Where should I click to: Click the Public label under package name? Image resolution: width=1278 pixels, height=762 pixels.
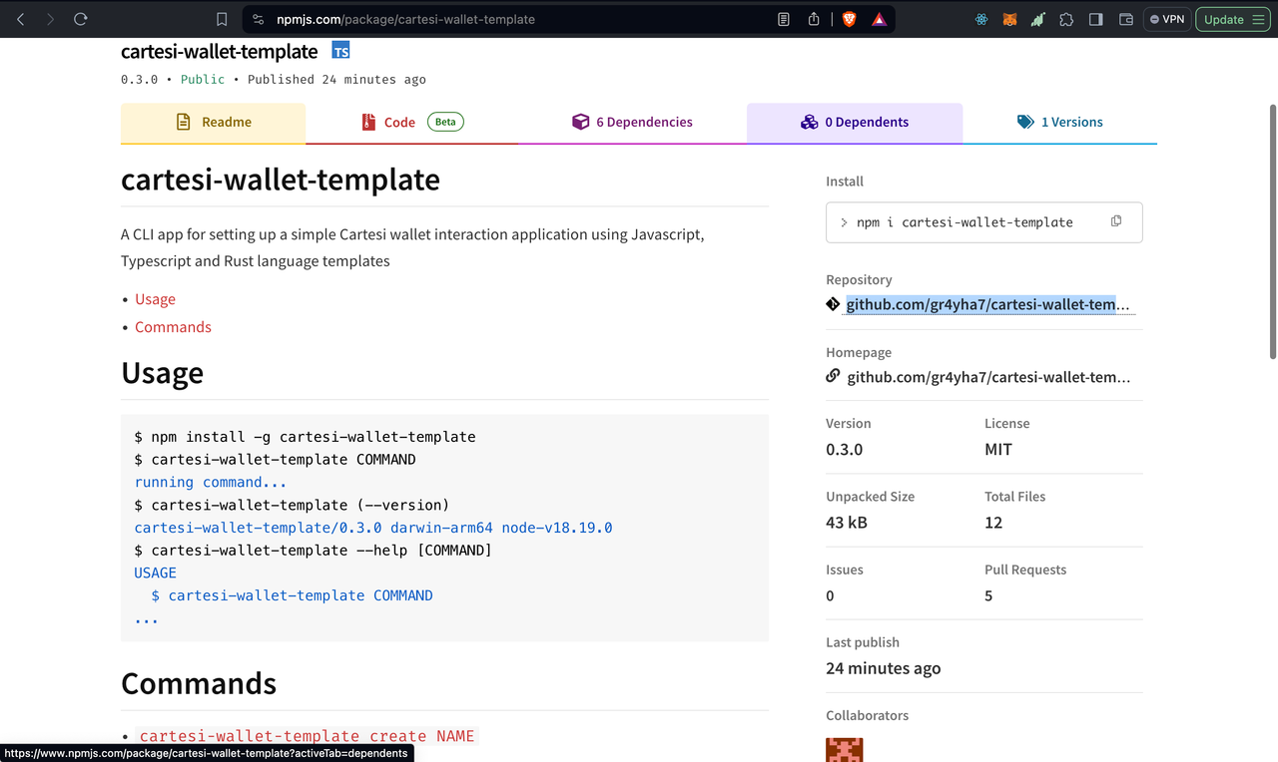[x=203, y=79]
